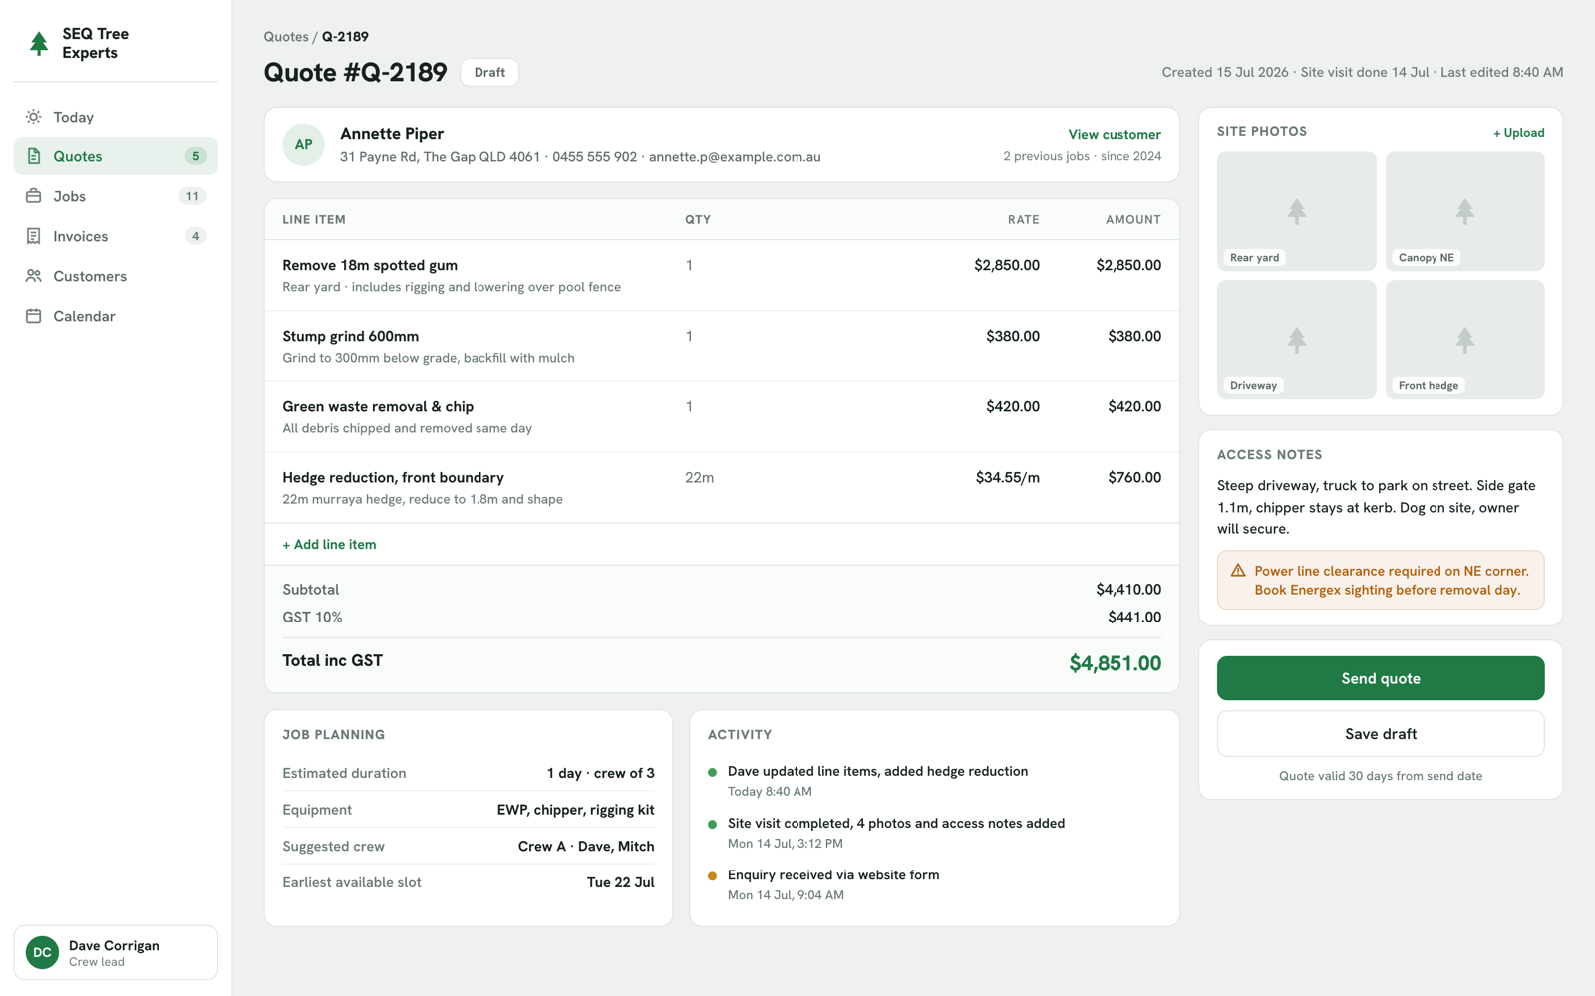The height and width of the screenshot is (996, 1595).
Task: Open the Front hedge site photo
Action: tap(1464, 340)
